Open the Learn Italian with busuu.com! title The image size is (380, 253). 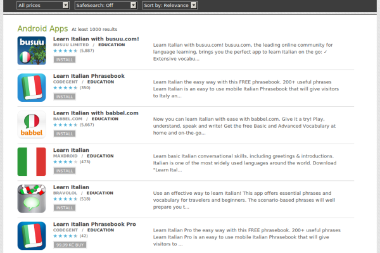point(96,39)
